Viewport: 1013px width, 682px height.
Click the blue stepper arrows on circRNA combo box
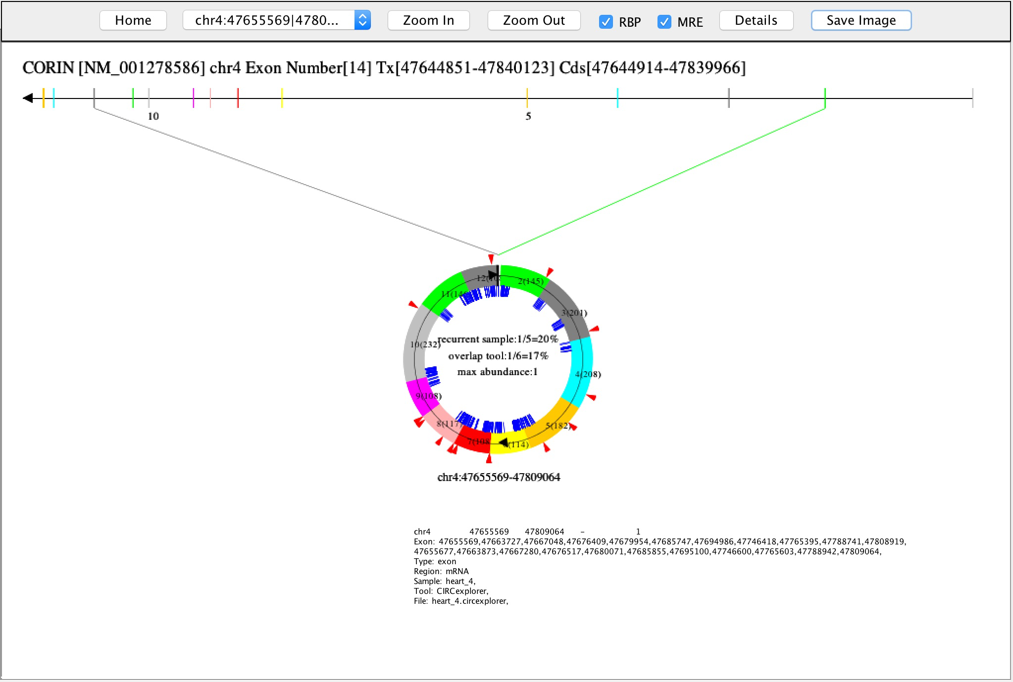click(x=362, y=20)
